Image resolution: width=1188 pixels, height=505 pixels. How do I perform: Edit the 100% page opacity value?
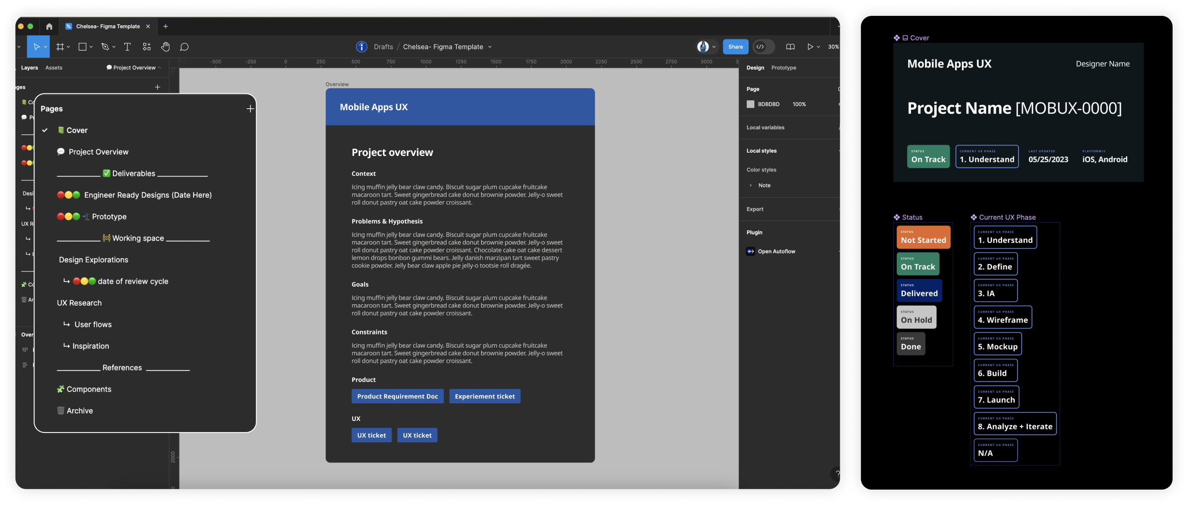pos(799,104)
